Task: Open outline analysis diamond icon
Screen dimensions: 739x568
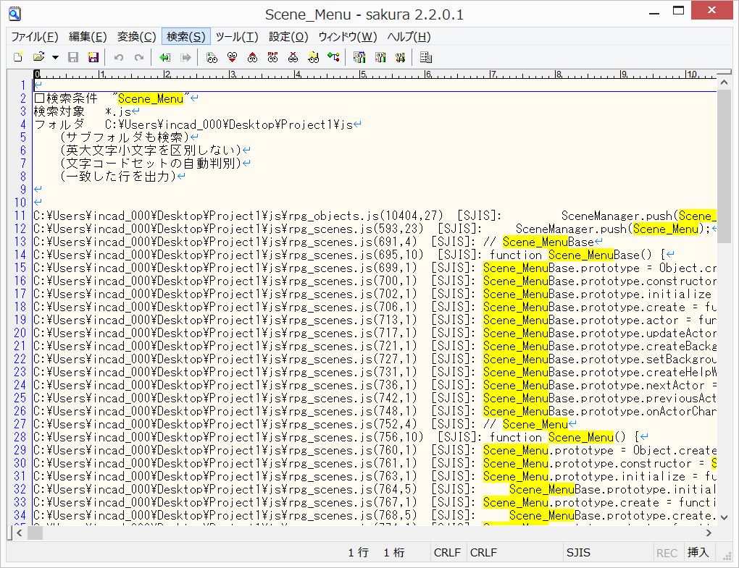Action: (x=334, y=57)
